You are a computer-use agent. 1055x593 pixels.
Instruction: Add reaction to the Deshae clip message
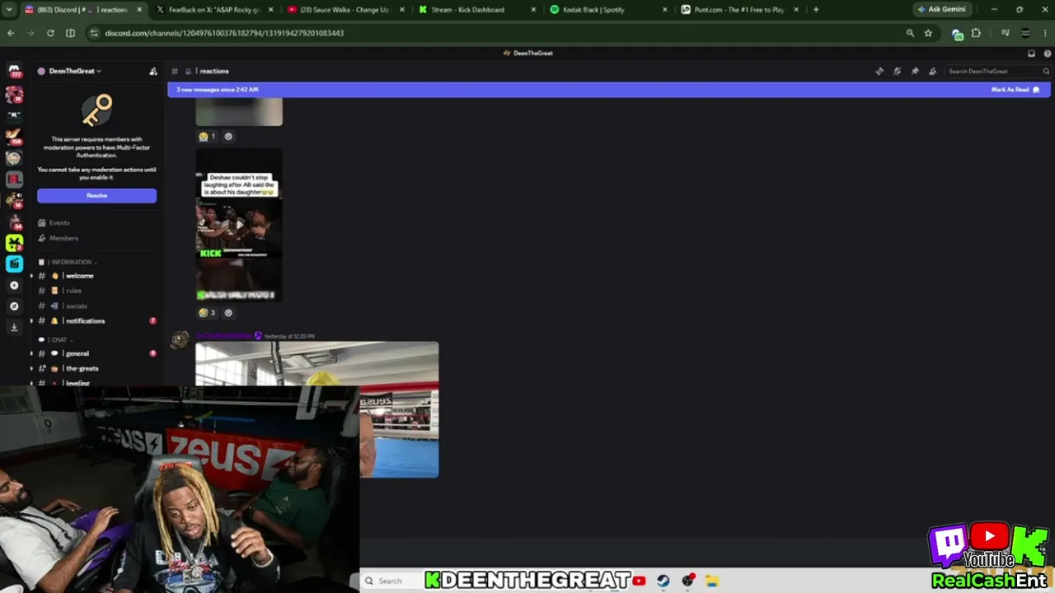tap(228, 313)
